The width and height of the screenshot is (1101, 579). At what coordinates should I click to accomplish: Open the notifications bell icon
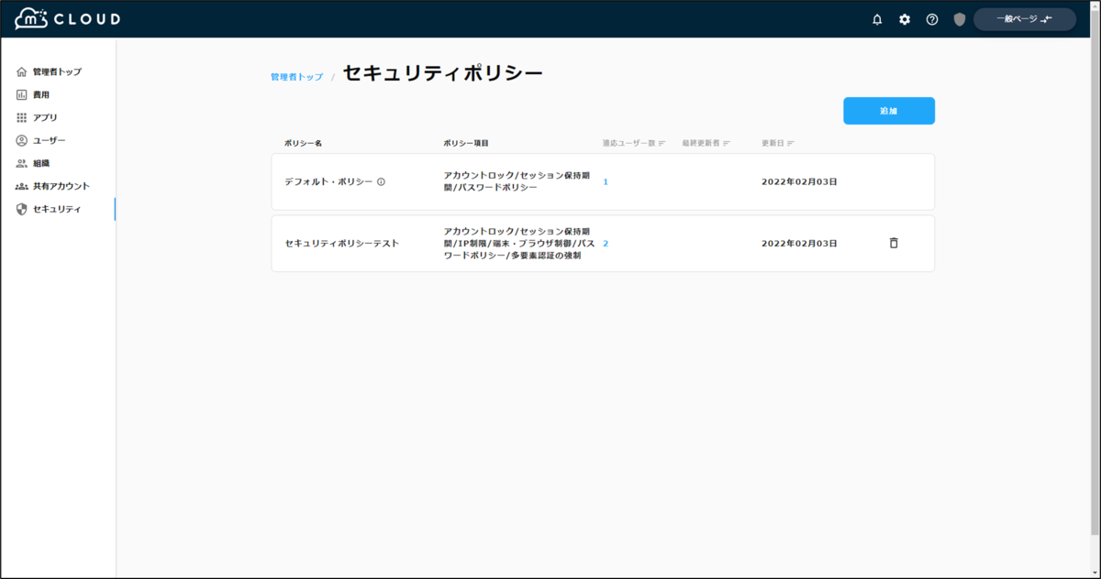(877, 18)
